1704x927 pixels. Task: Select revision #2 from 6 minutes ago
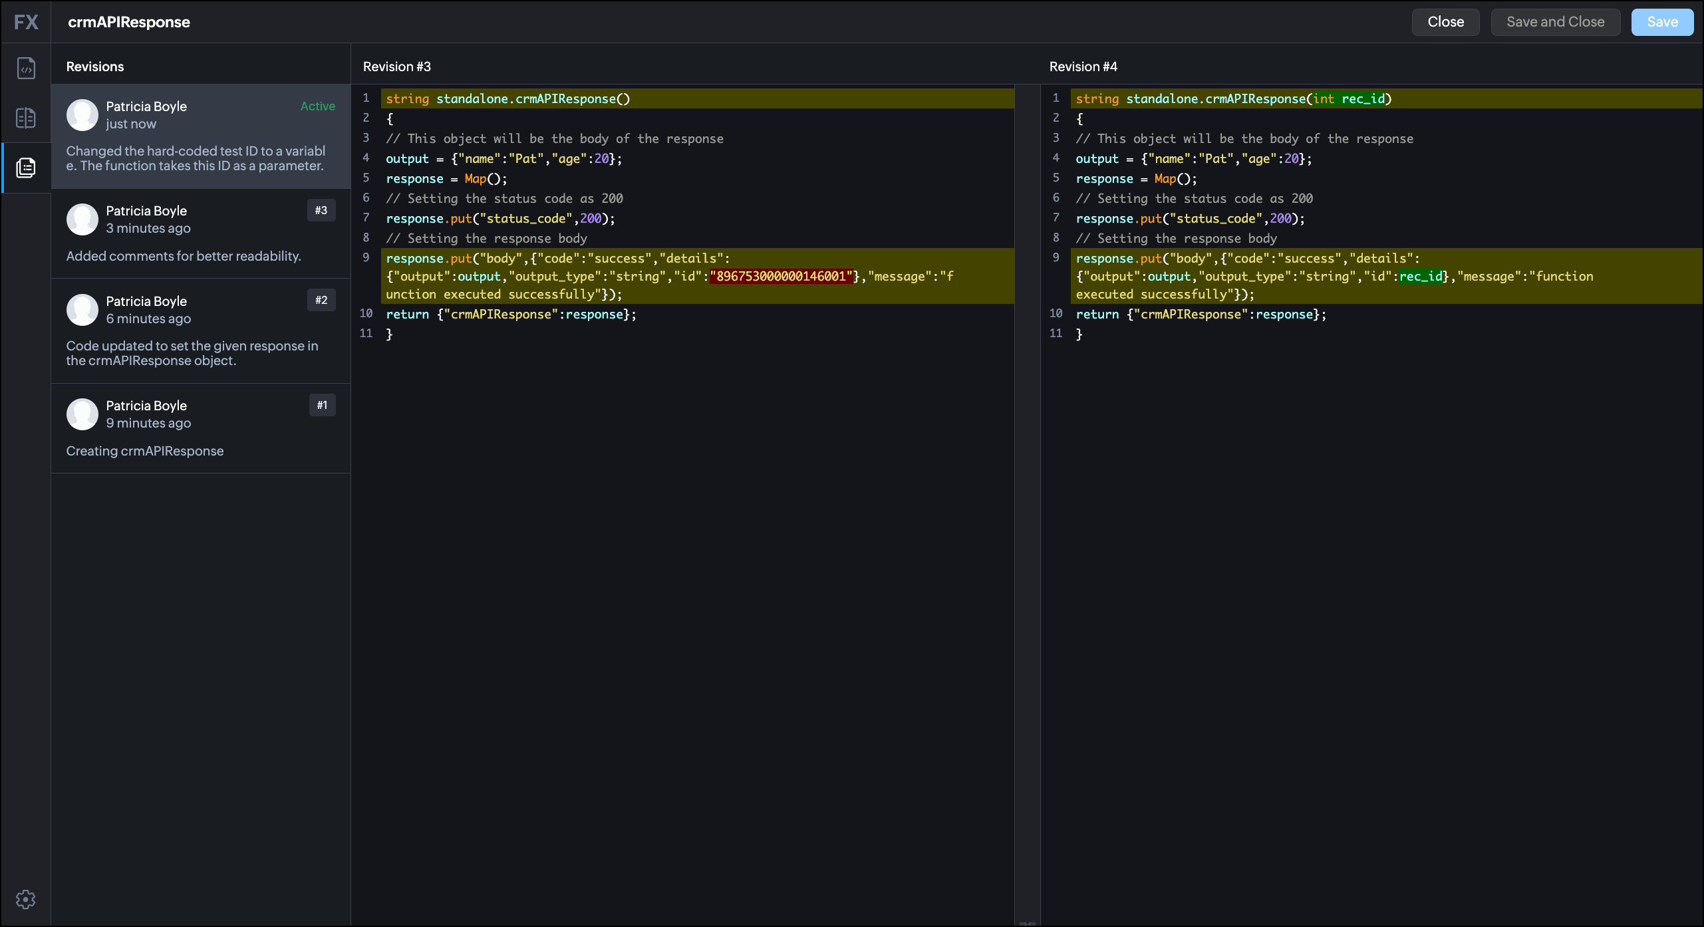coord(201,331)
